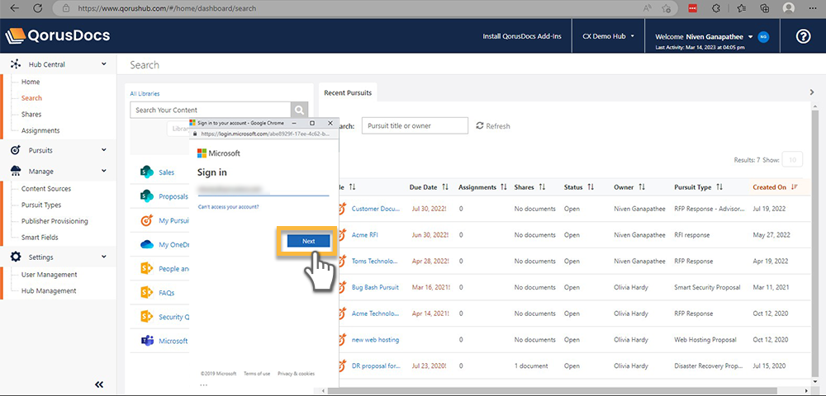Open the Proposals SharePoint library icon
Viewport: 826px width, 396px height.
point(147,196)
